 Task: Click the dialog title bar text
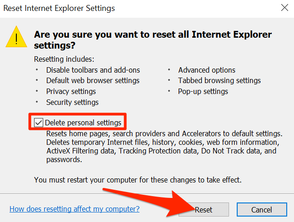click(59, 8)
